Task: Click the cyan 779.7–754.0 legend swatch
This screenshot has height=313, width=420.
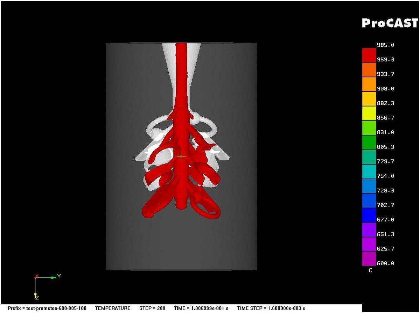Action: pos(369,172)
